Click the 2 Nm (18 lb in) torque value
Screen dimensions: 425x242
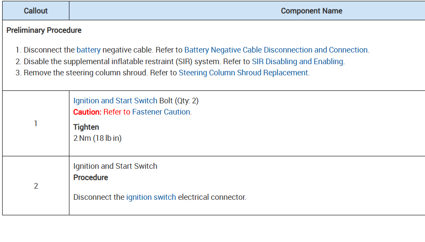point(97,139)
